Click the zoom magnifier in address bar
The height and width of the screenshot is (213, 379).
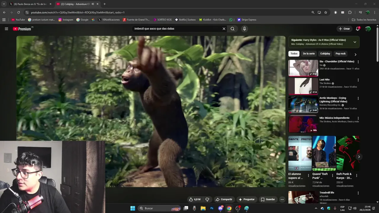coord(313,12)
